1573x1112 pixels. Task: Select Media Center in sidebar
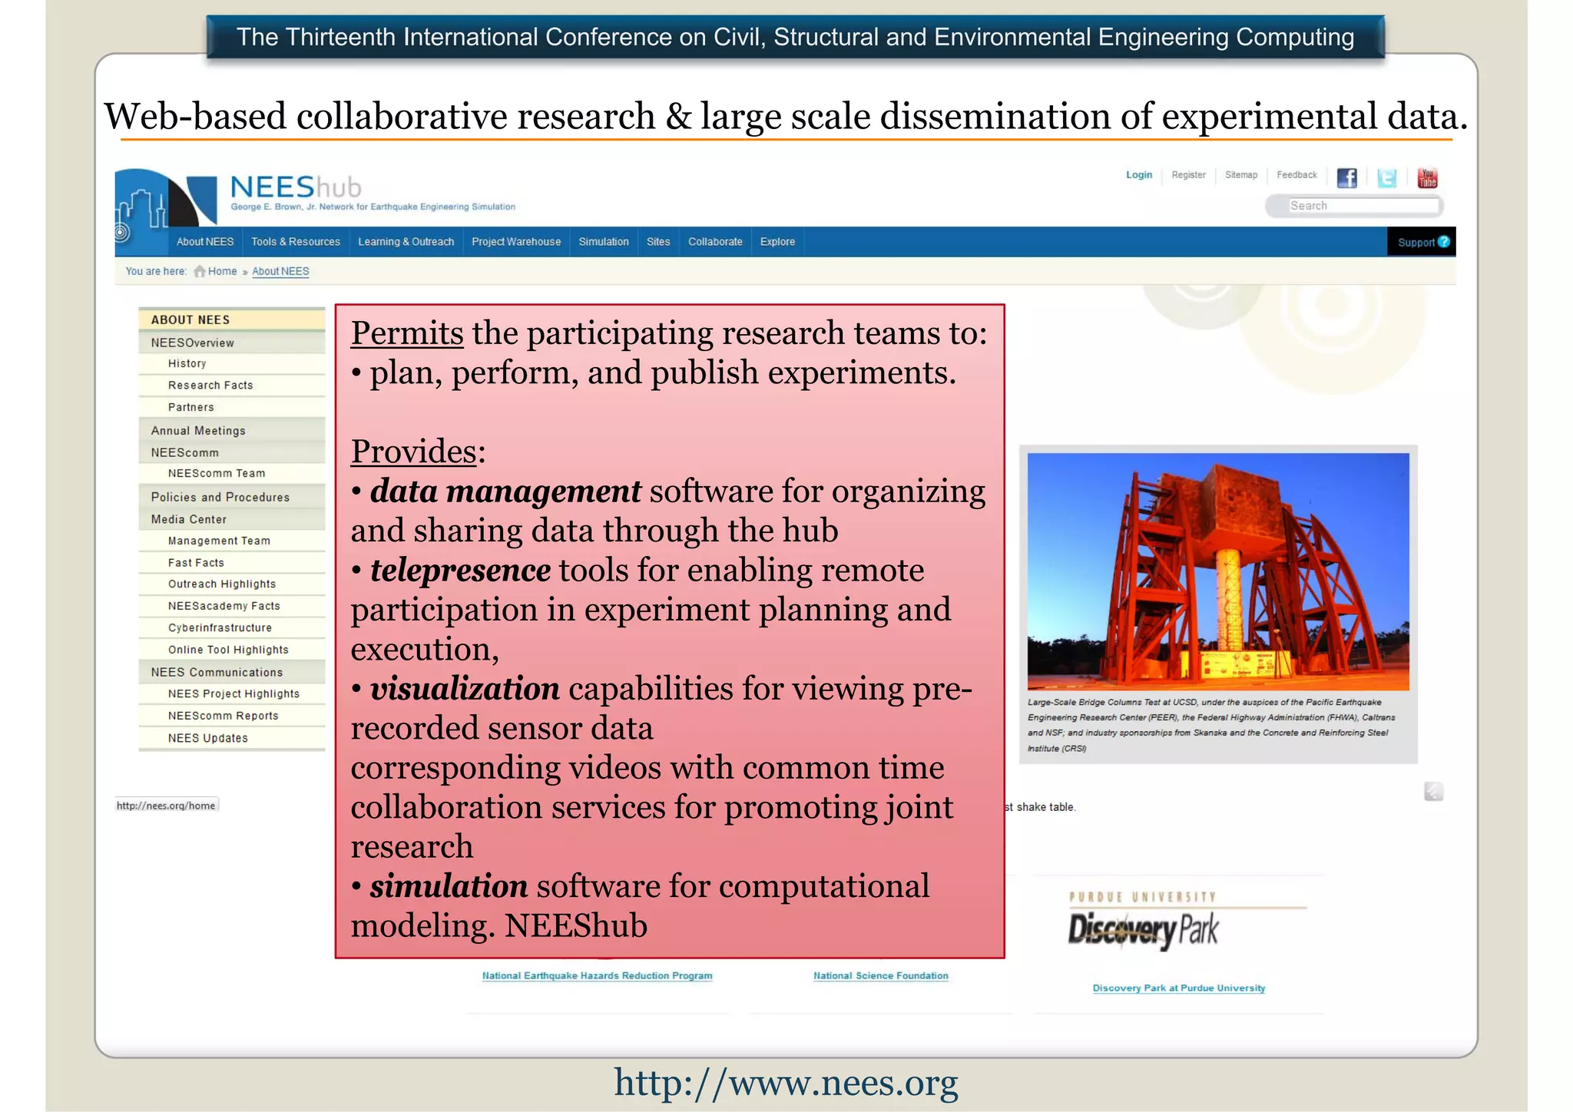click(232, 519)
